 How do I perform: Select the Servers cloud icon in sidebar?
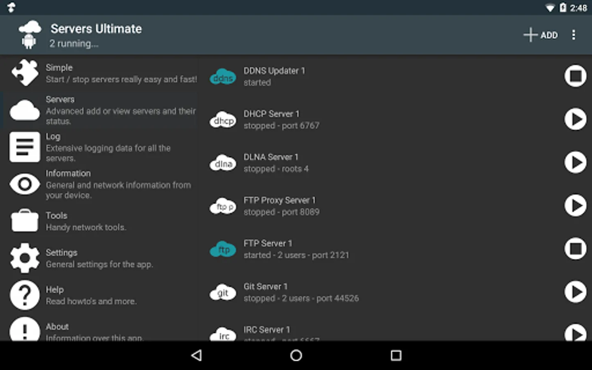point(25,110)
